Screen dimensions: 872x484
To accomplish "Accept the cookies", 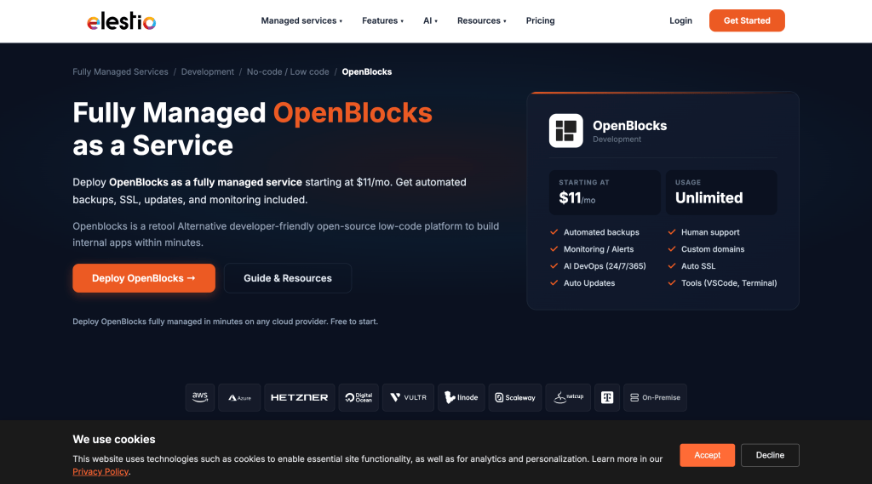I will click(707, 455).
